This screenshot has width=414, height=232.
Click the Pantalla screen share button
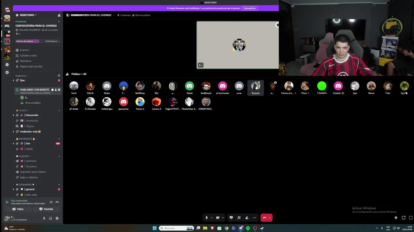46,209
